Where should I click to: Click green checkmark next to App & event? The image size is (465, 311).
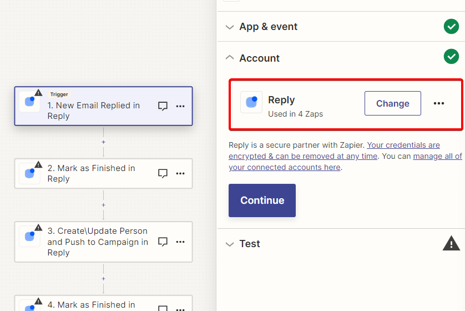[x=451, y=27]
